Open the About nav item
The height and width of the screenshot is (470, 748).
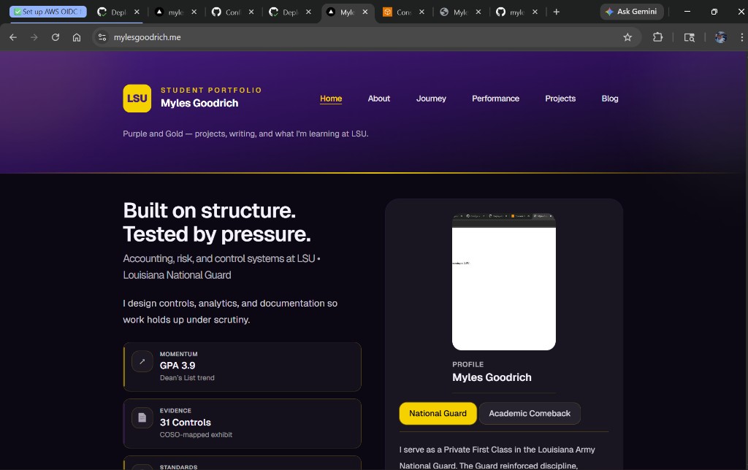pos(378,99)
